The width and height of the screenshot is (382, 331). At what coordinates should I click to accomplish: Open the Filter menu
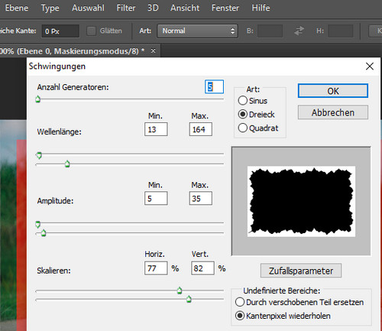point(126,8)
